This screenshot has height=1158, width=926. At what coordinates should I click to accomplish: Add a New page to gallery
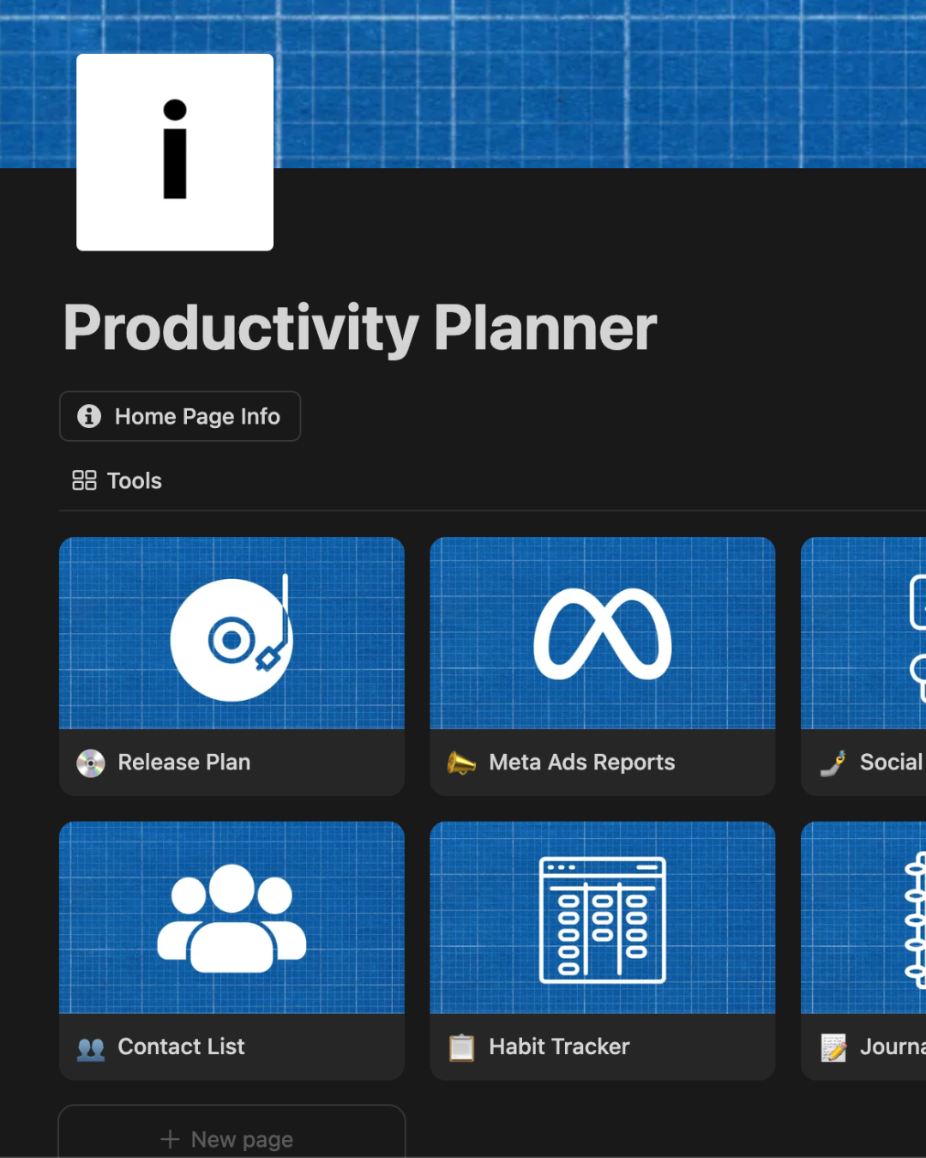231,1137
